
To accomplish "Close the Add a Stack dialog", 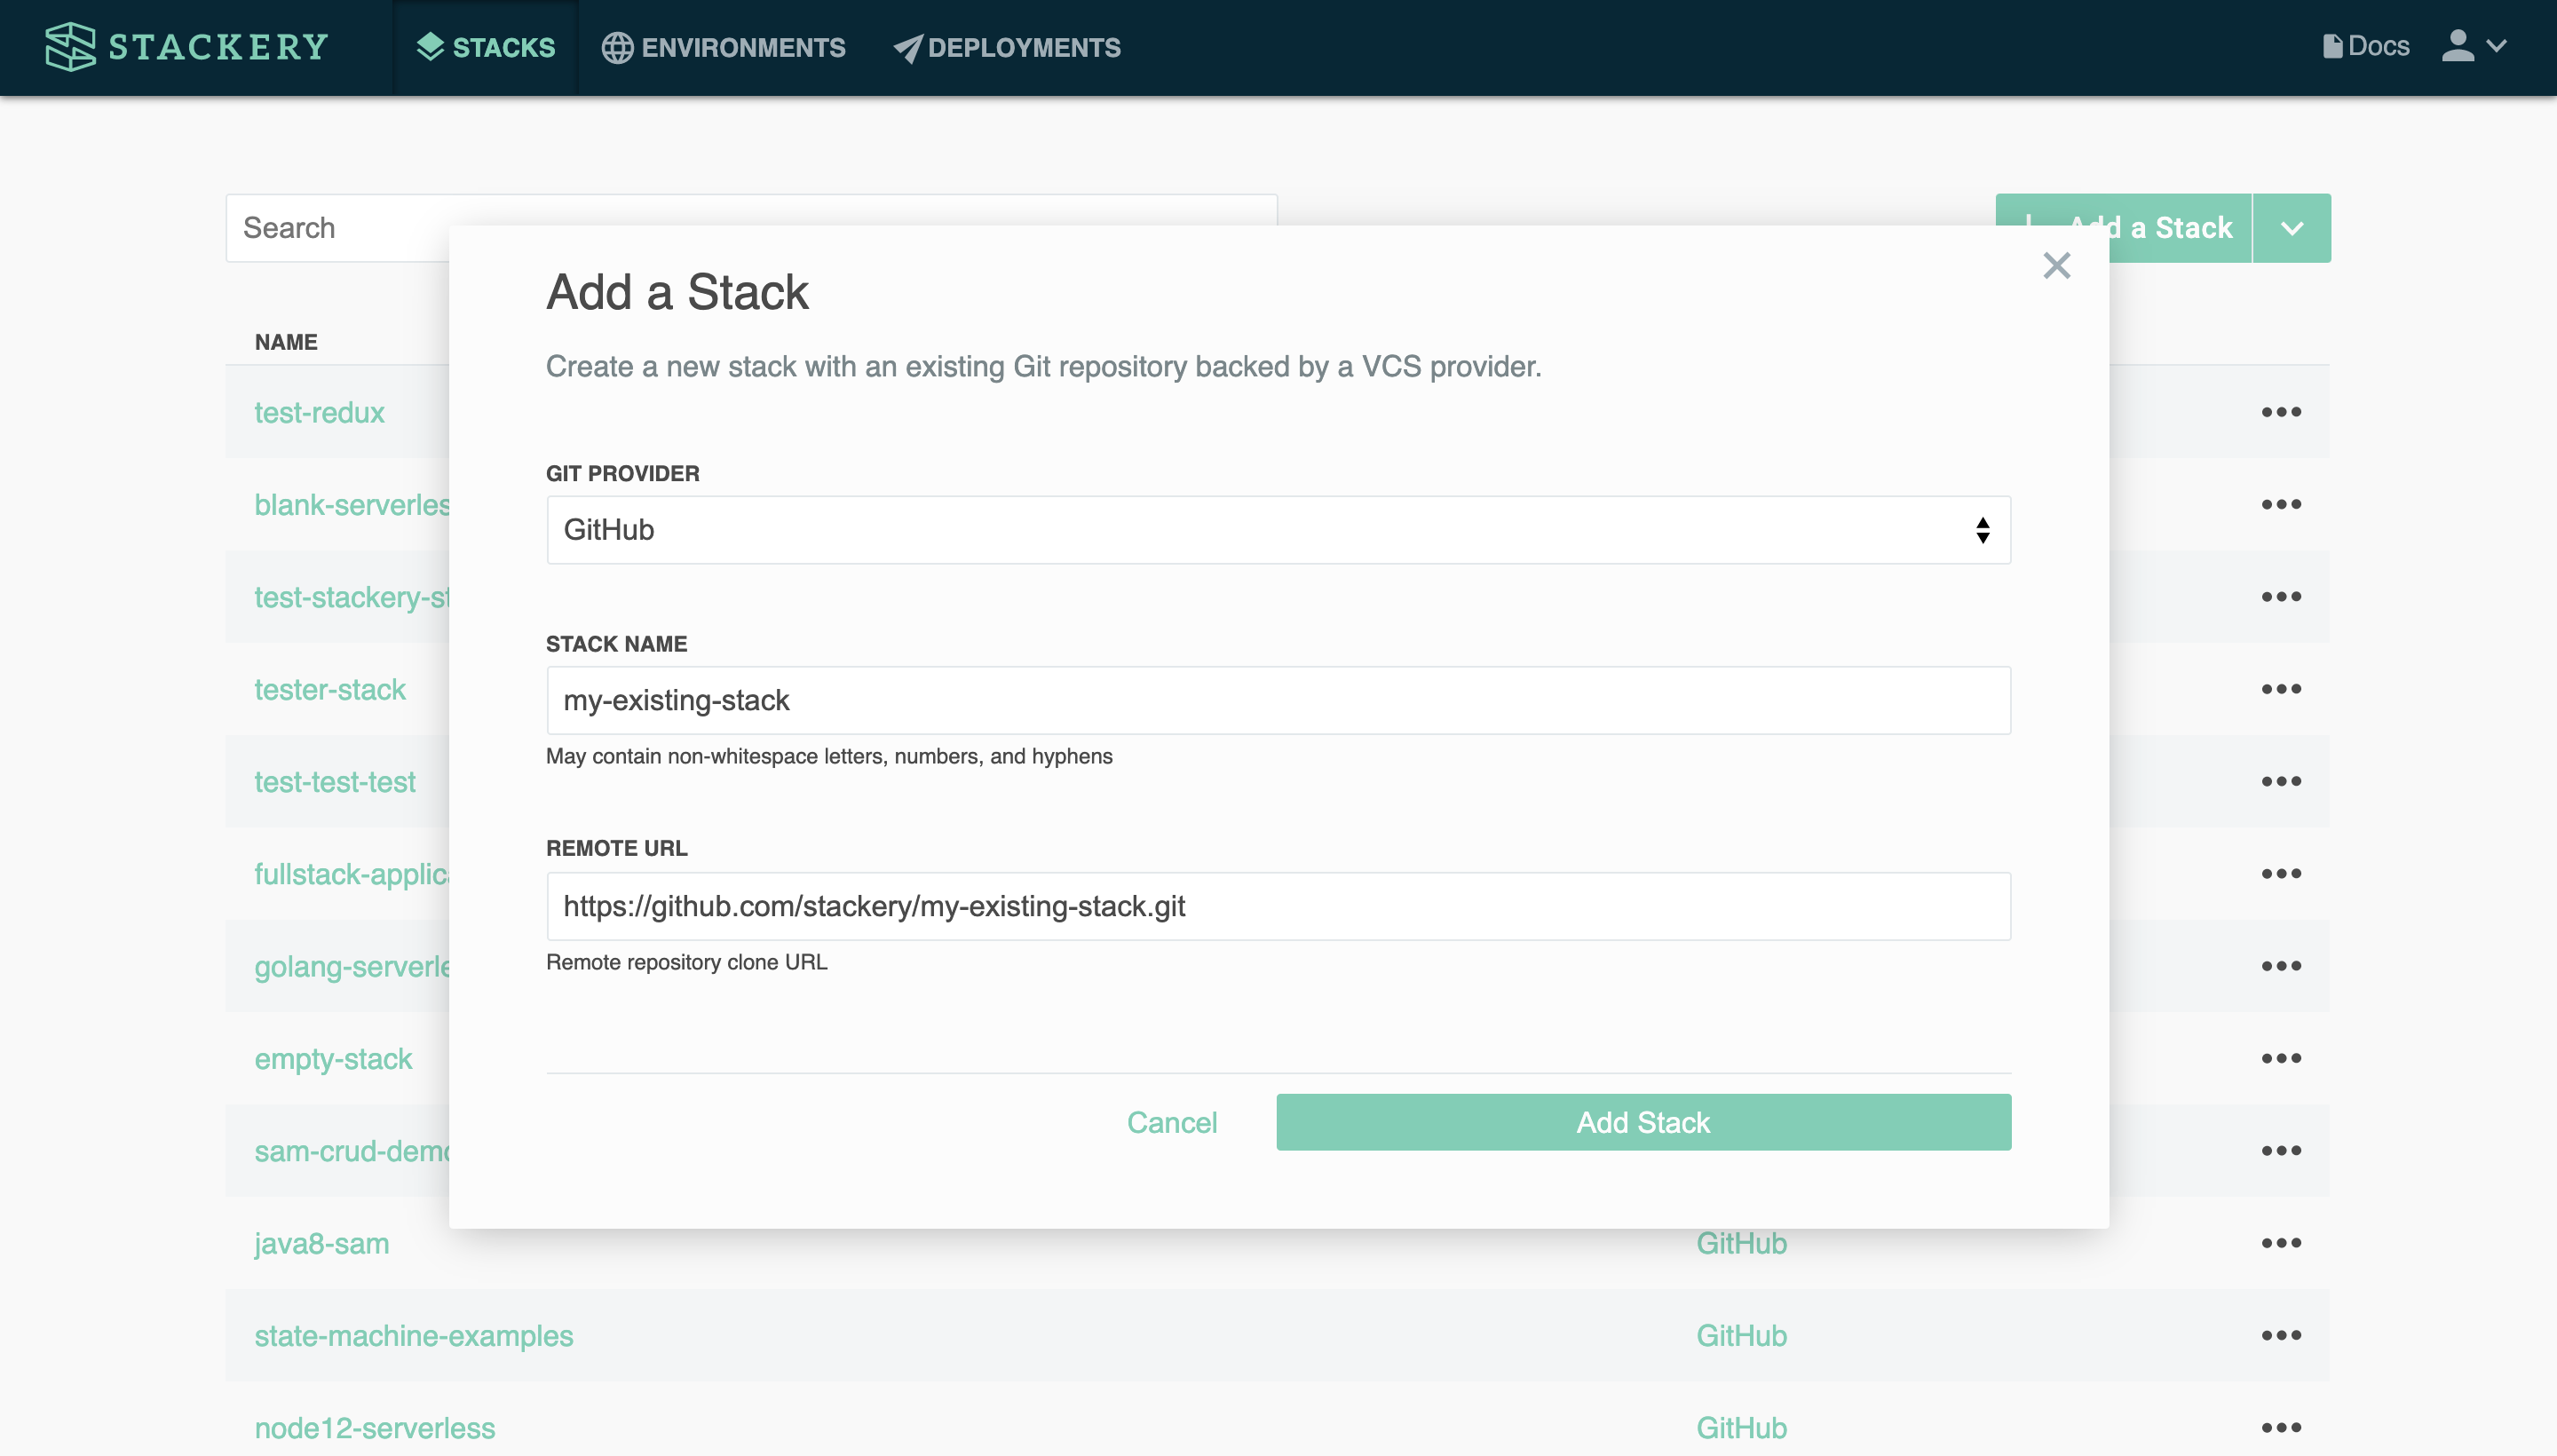I will pyautogui.click(x=2056, y=265).
